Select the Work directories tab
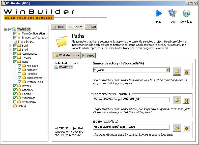The image size is (199, 145). pyautogui.click(x=66, y=55)
